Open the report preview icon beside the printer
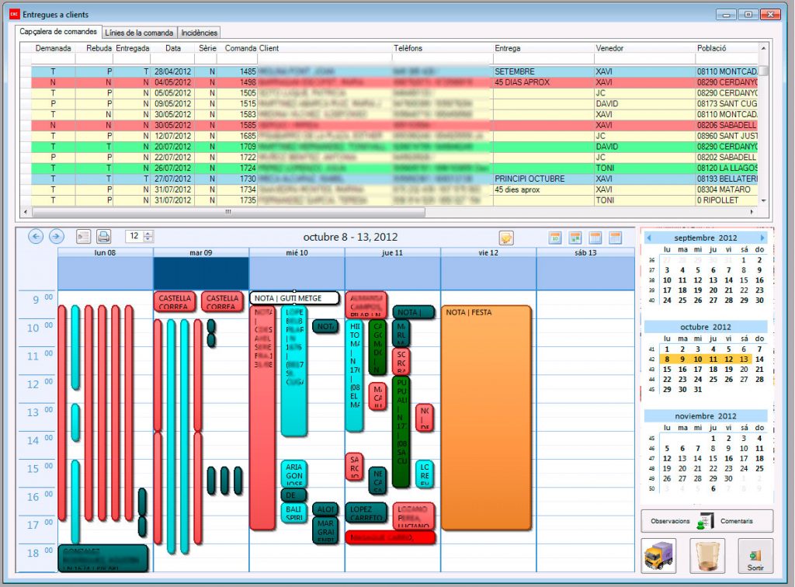The height and width of the screenshot is (587, 795). tap(83, 237)
